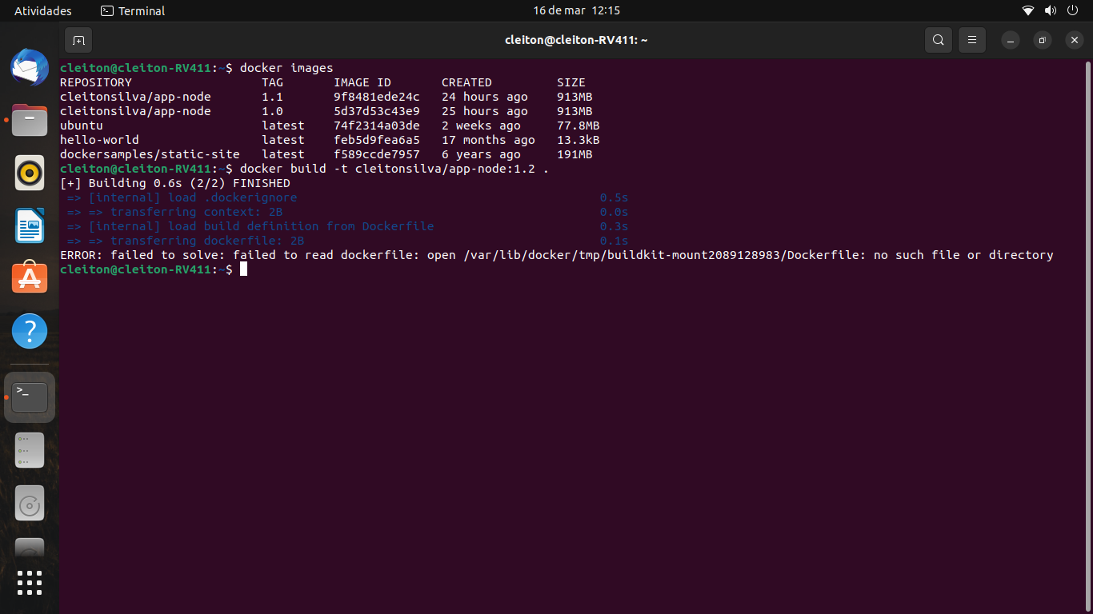Click the 74f2314a03de image ID
The height and width of the screenshot is (614, 1093).
click(x=377, y=126)
